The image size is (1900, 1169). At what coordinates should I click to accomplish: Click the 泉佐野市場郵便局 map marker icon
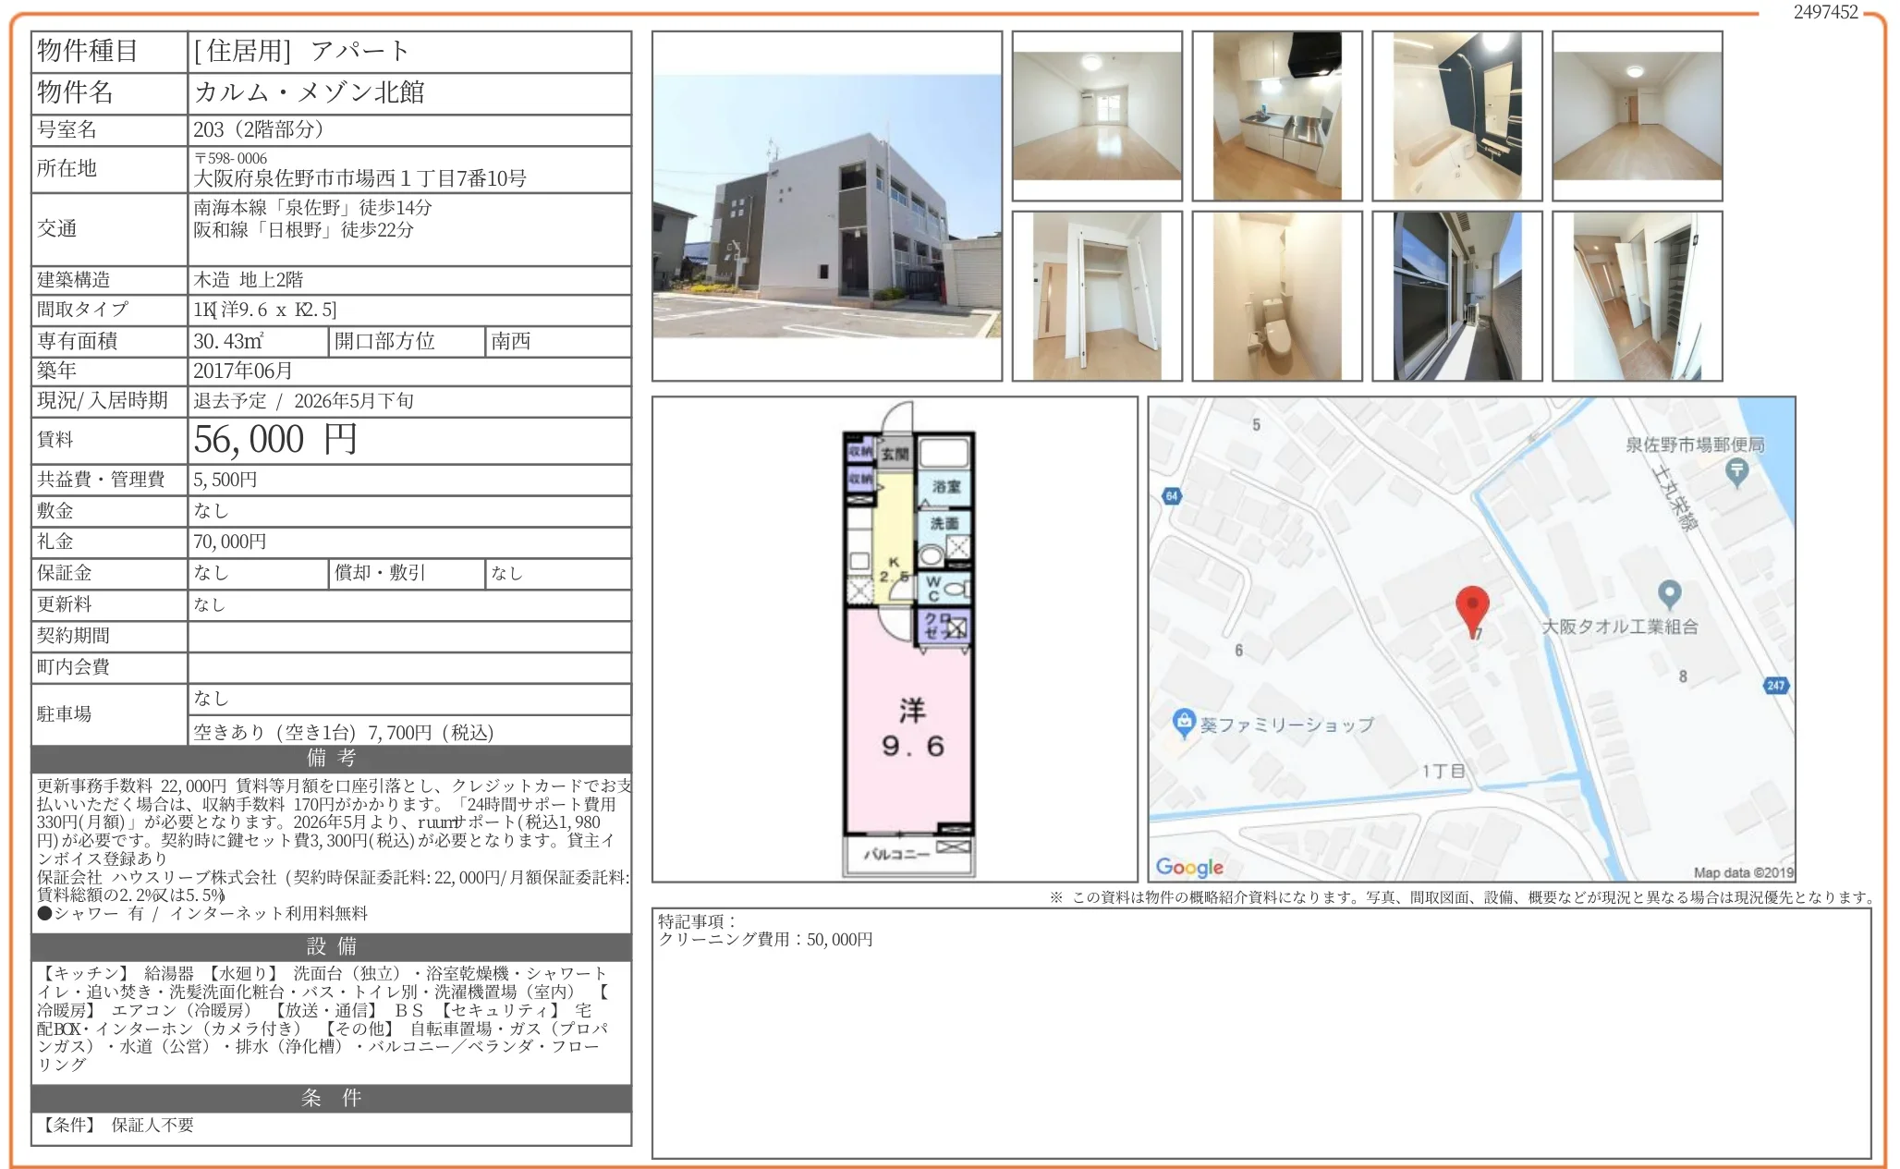(1736, 471)
